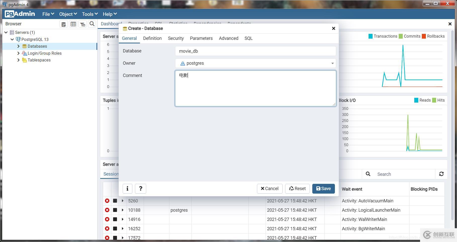Screen dimensions: 457x242
Task: Refresh the server activity list
Action: (441, 174)
